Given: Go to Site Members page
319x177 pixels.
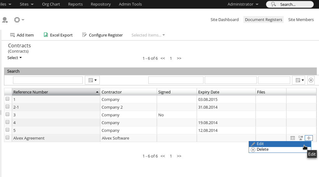Looking at the screenshot, I should tap(301, 19).
